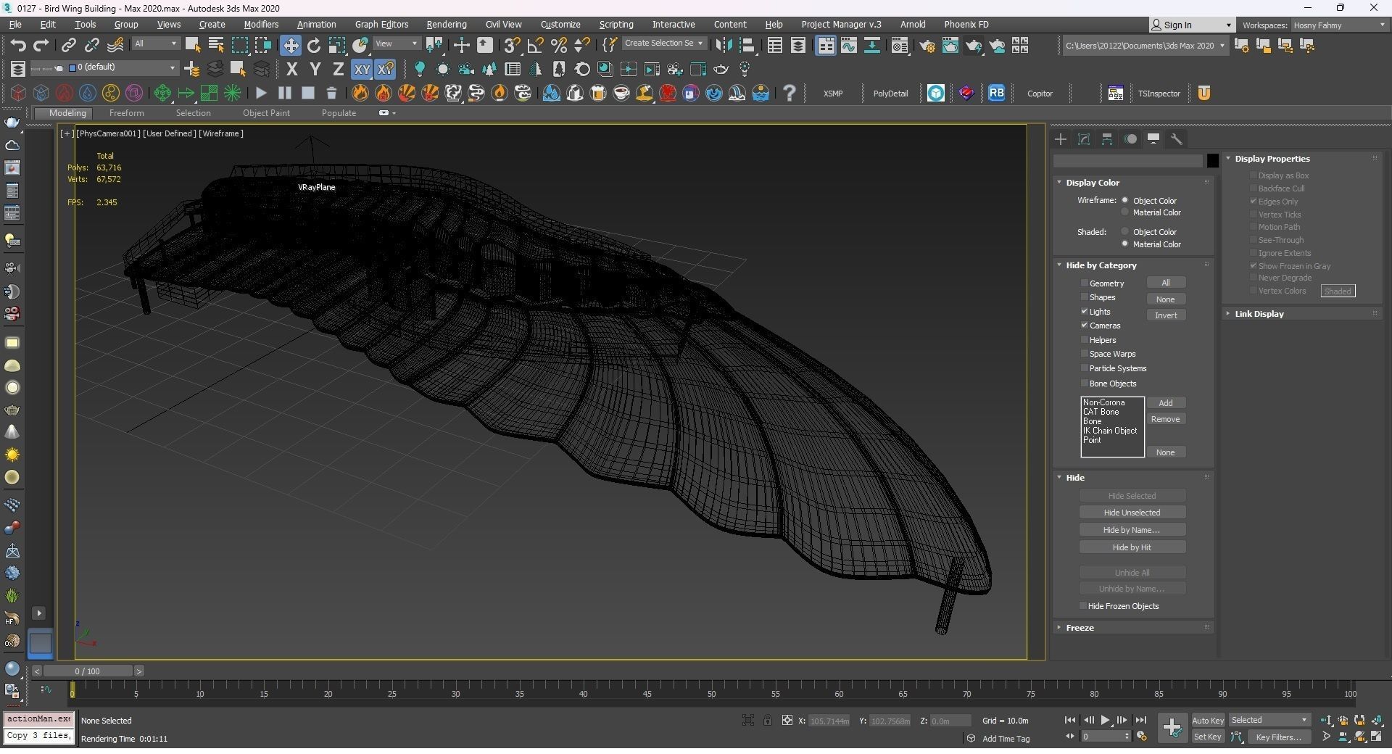Jump to the animation start frame
This screenshot has width=1392, height=754.
click(1070, 720)
